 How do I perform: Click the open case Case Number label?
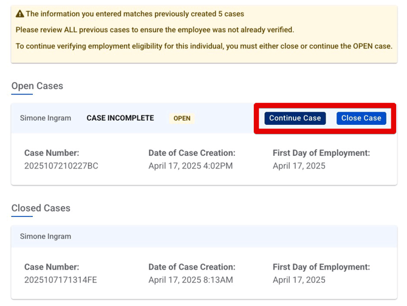tap(52, 153)
